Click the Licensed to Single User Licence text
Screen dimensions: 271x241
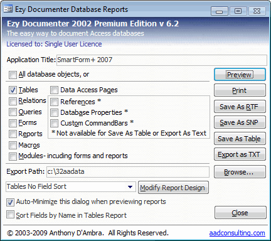pyautogui.click(x=54, y=44)
